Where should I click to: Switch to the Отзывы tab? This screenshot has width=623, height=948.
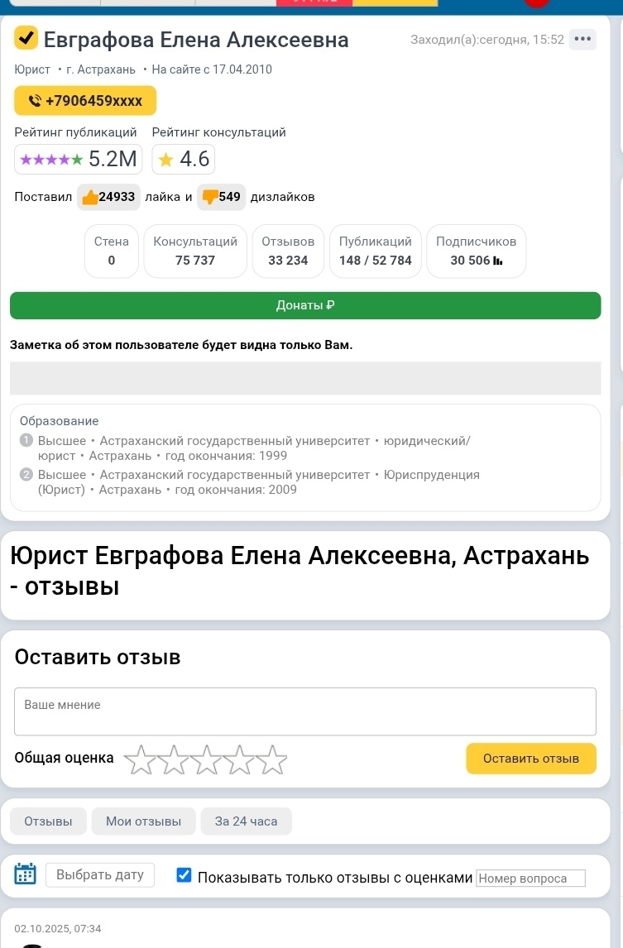[x=48, y=821]
